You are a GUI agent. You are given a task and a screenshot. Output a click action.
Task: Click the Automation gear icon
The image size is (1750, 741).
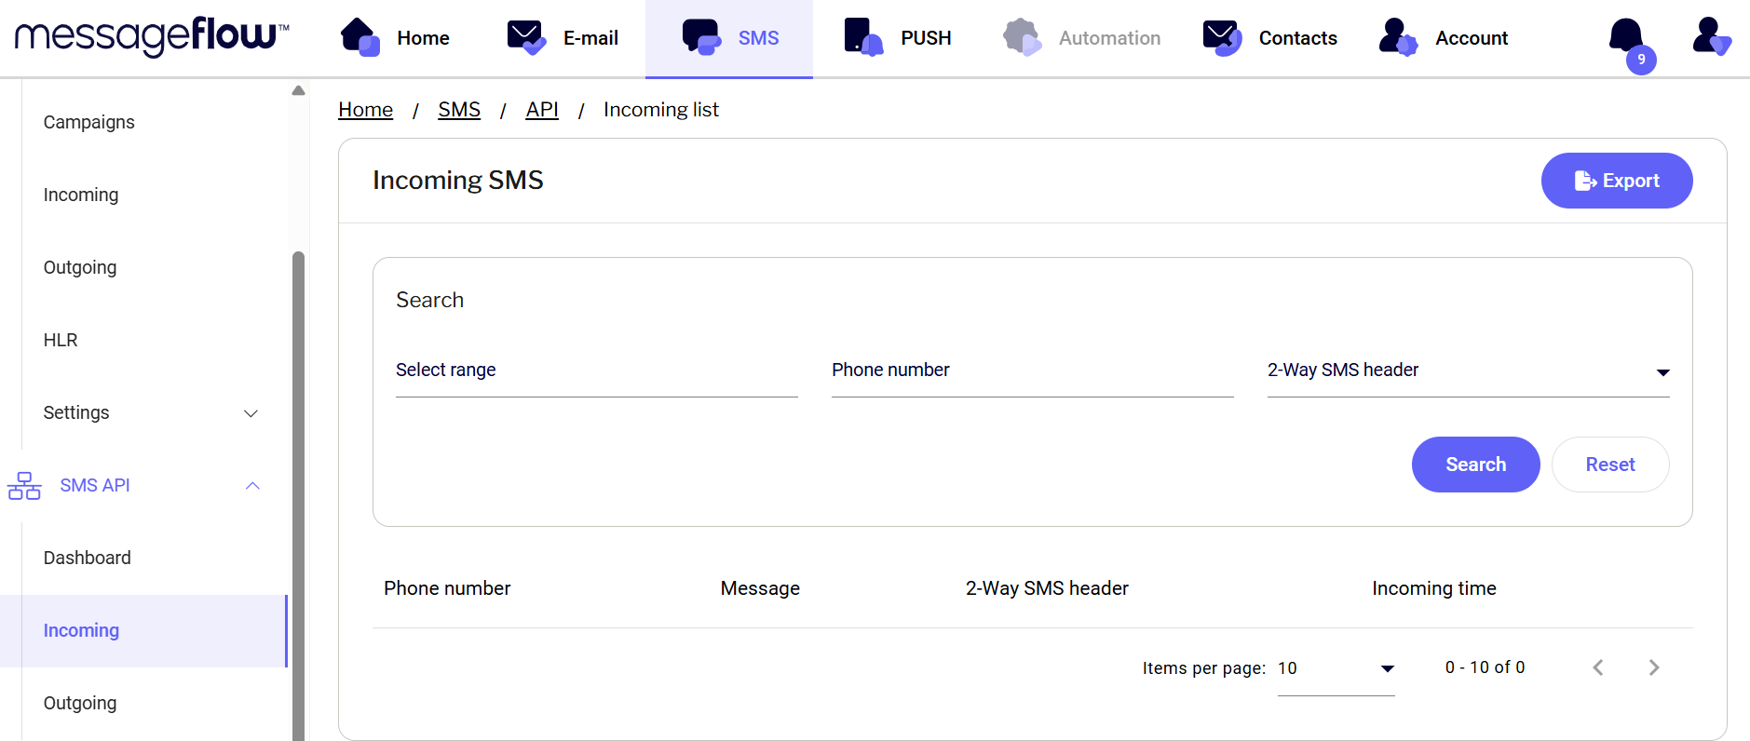1022,37
